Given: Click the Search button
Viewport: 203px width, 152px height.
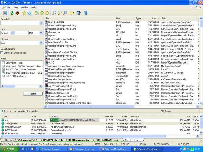Looking at the screenshot, I should point(33,94).
